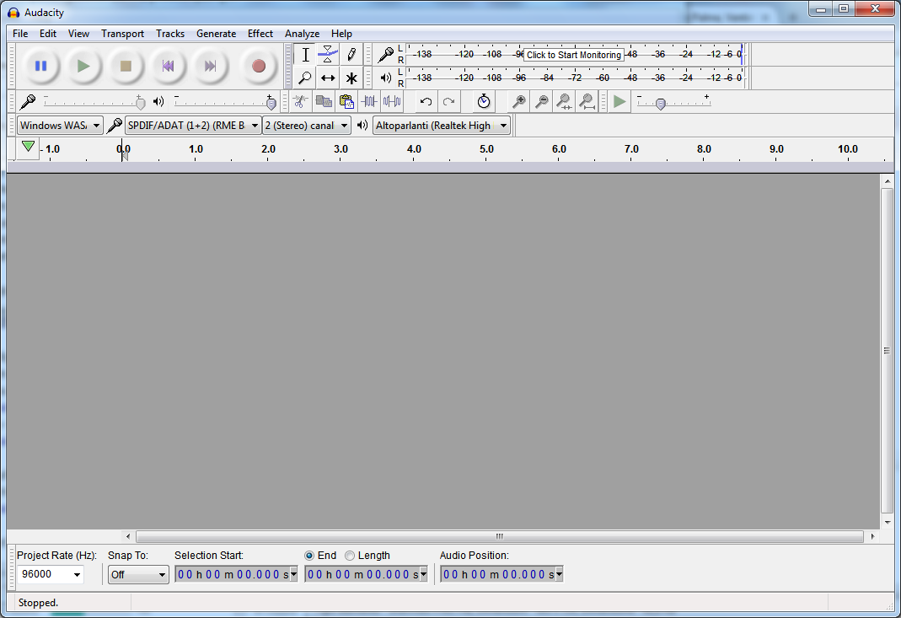
Task: Click the playback meter speaker icon
Action: tap(385, 78)
